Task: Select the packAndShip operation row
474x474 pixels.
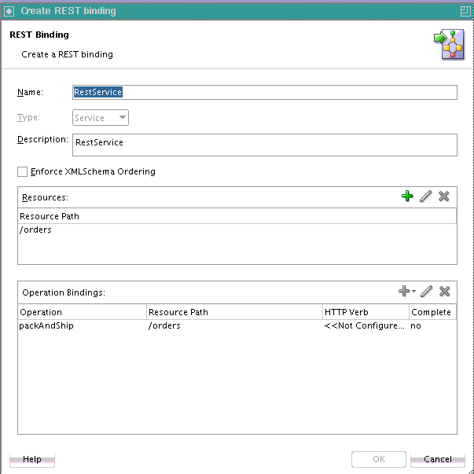Action: click(x=237, y=325)
